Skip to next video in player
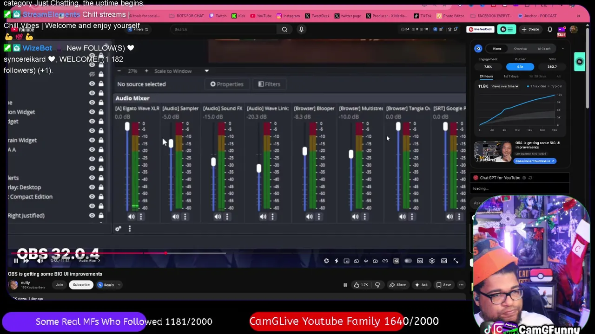 coord(26,261)
